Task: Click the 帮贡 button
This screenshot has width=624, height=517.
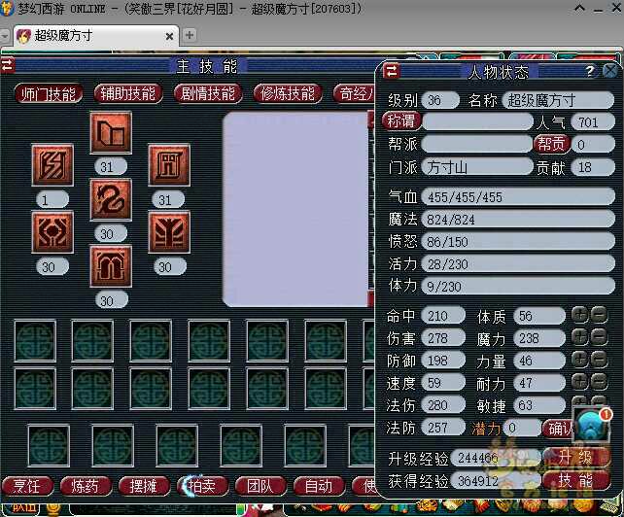Action: point(551,144)
